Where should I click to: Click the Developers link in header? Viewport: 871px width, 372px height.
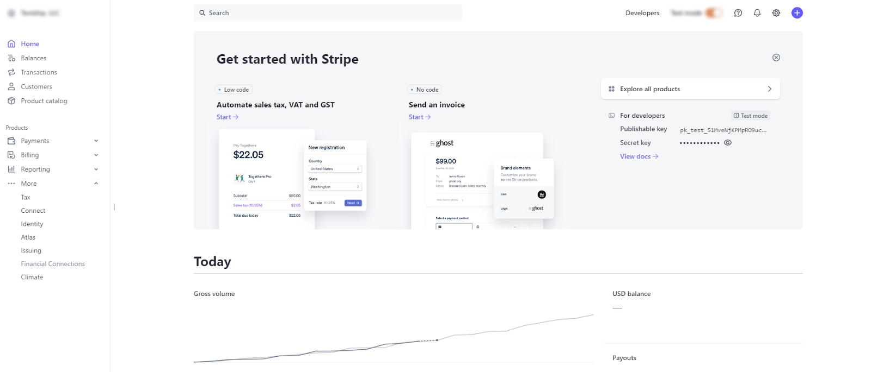642,13
